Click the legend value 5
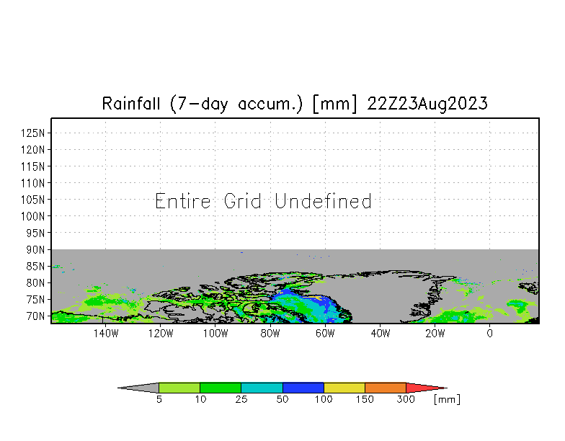Screen dimensions: 565x441 159,399
